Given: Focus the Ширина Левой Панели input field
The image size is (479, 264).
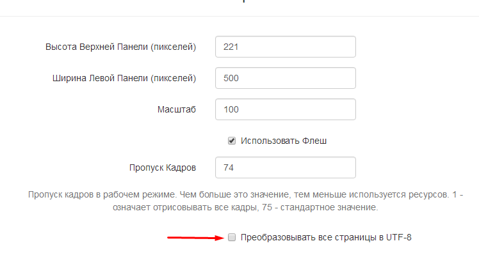Looking at the screenshot, I should [285, 78].
